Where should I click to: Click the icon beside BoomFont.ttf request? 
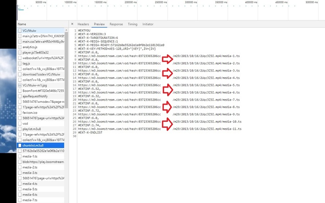(x=19, y=90)
